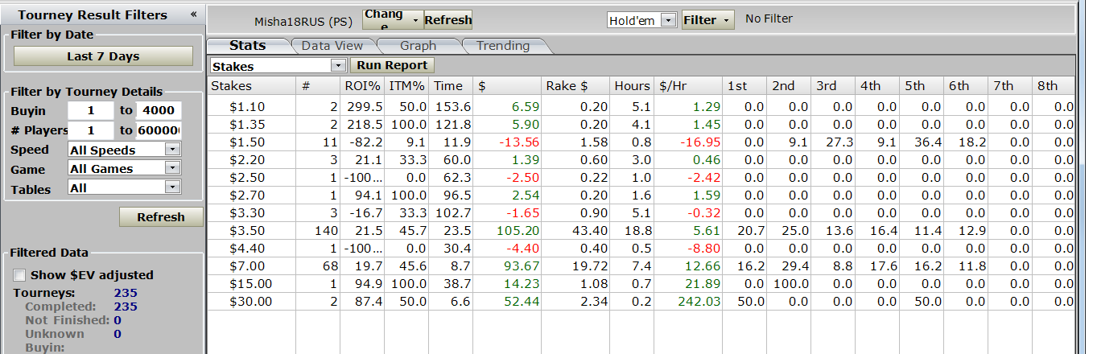
Task: Click the maximum # Players input field
Action: click(159, 130)
